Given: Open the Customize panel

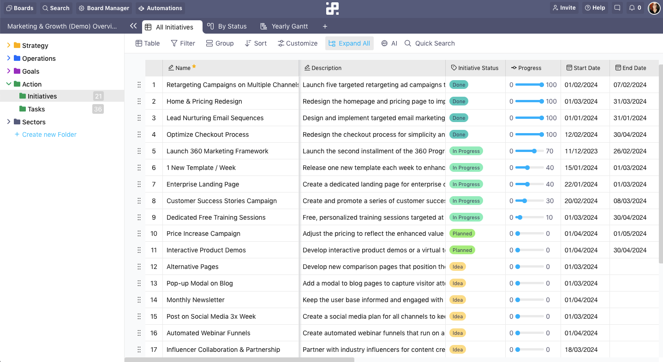Looking at the screenshot, I should point(297,43).
